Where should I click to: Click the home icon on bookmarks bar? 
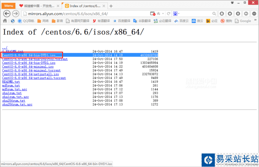pos(5,21)
